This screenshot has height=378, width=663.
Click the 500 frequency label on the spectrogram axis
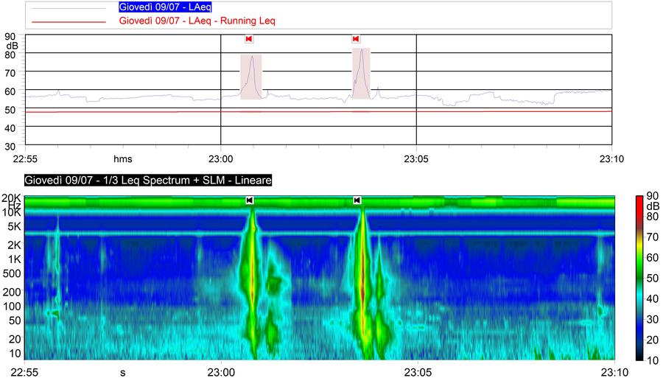12,273
